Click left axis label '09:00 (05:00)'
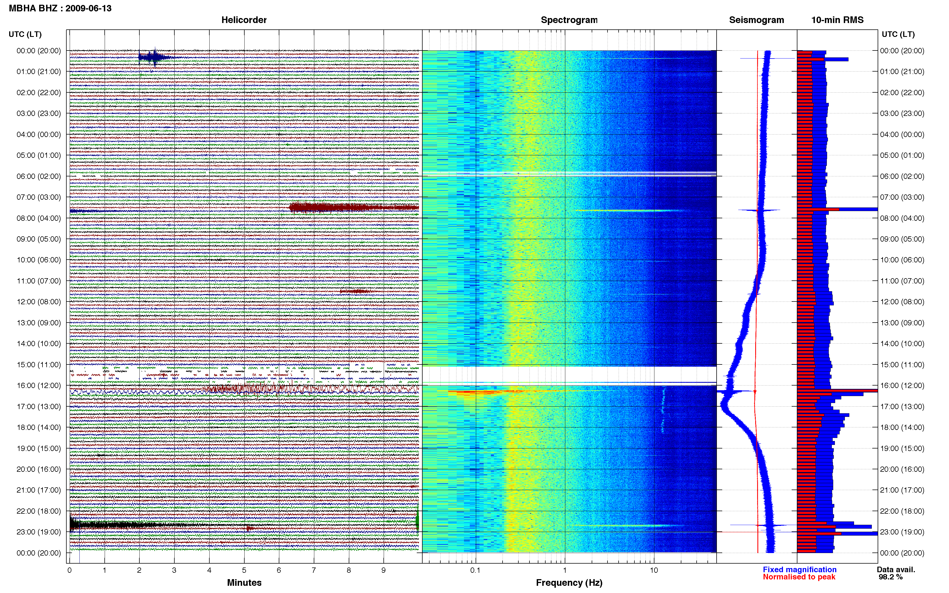The width and height of the screenshot is (949, 593). tap(39, 239)
